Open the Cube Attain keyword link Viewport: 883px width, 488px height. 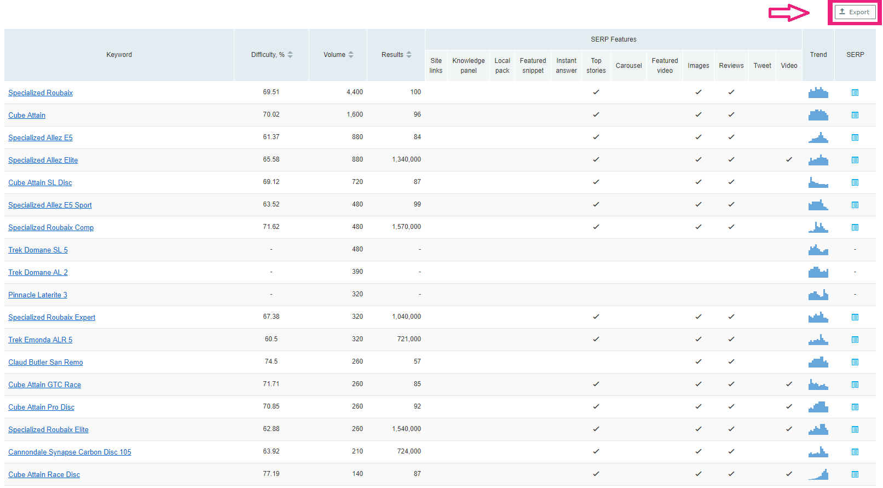tap(27, 116)
